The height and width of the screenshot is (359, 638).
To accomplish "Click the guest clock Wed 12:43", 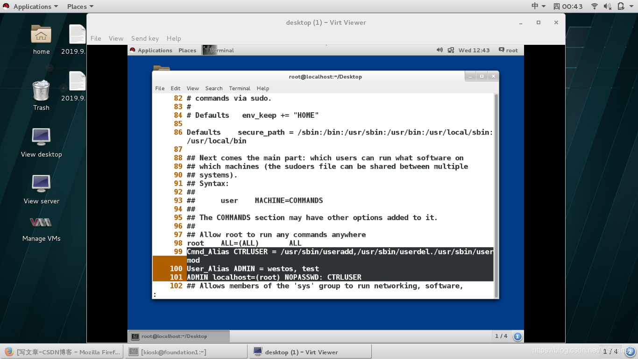I will pyautogui.click(x=474, y=50).
